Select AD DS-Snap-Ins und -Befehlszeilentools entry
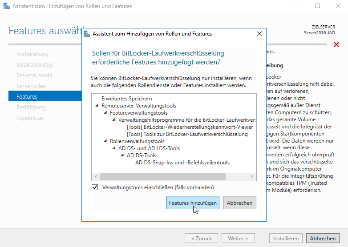Viewport: 348px width, 247px height. [182, 163]
